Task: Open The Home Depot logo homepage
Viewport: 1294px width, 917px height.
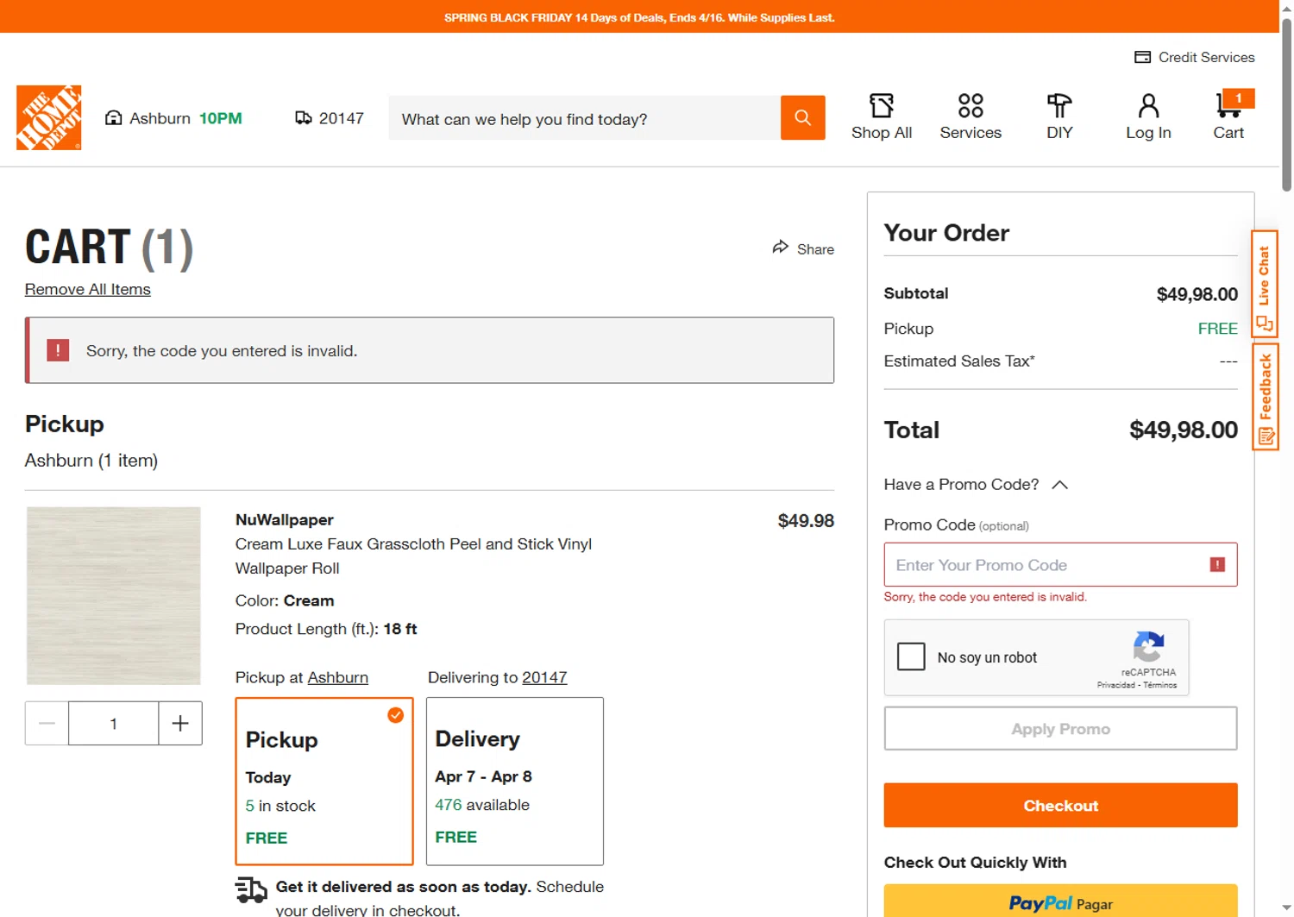Action: 49,117
